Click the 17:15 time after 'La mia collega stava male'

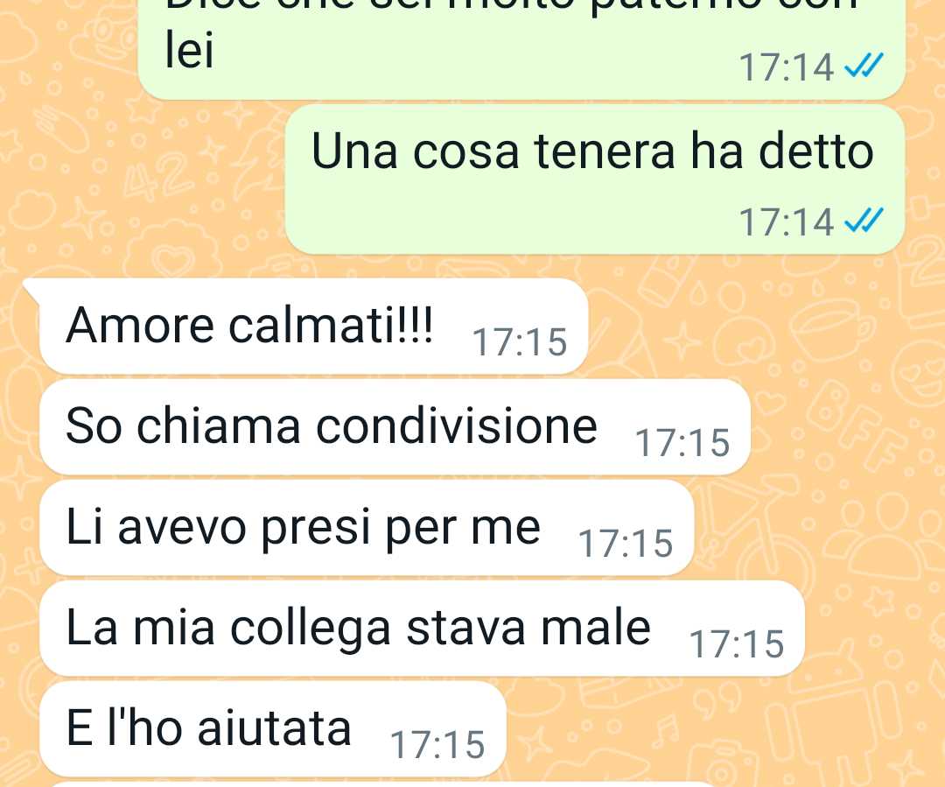click(737, 644)
